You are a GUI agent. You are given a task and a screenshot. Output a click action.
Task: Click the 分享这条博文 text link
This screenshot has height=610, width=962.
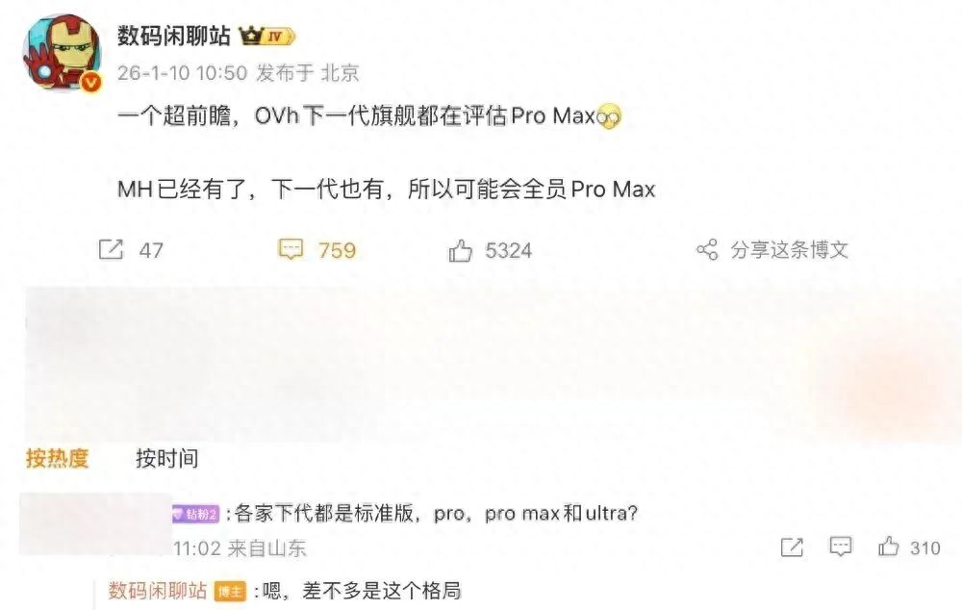(x=790, y=250)
